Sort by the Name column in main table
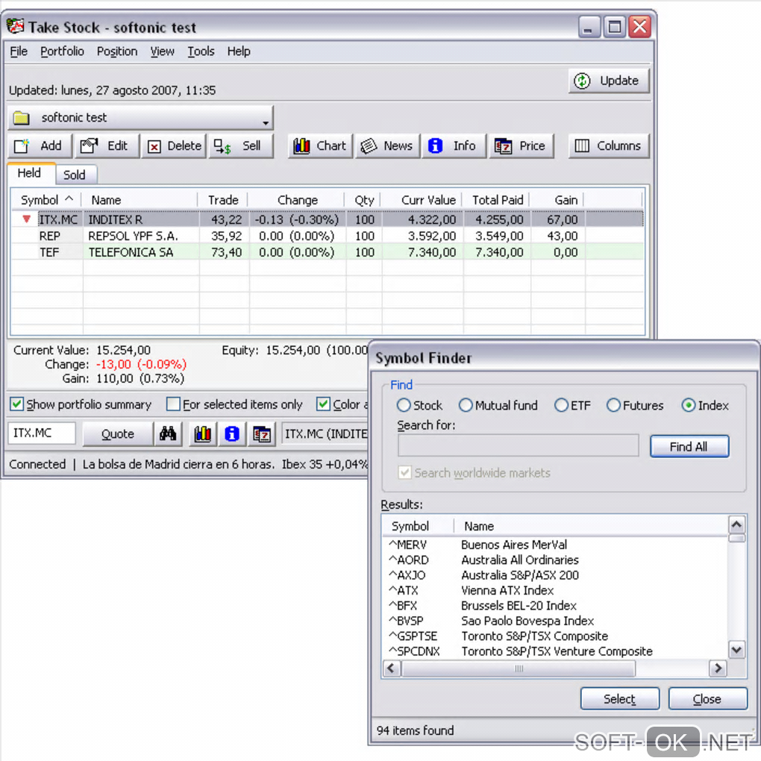The width and height of the screenshot is (761, 761). click(140, 200)
